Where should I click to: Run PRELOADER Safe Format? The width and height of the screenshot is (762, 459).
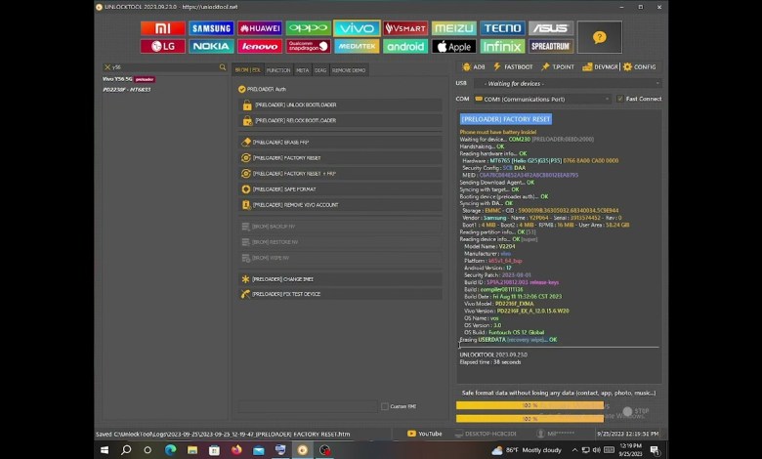(x=340, y=188)
